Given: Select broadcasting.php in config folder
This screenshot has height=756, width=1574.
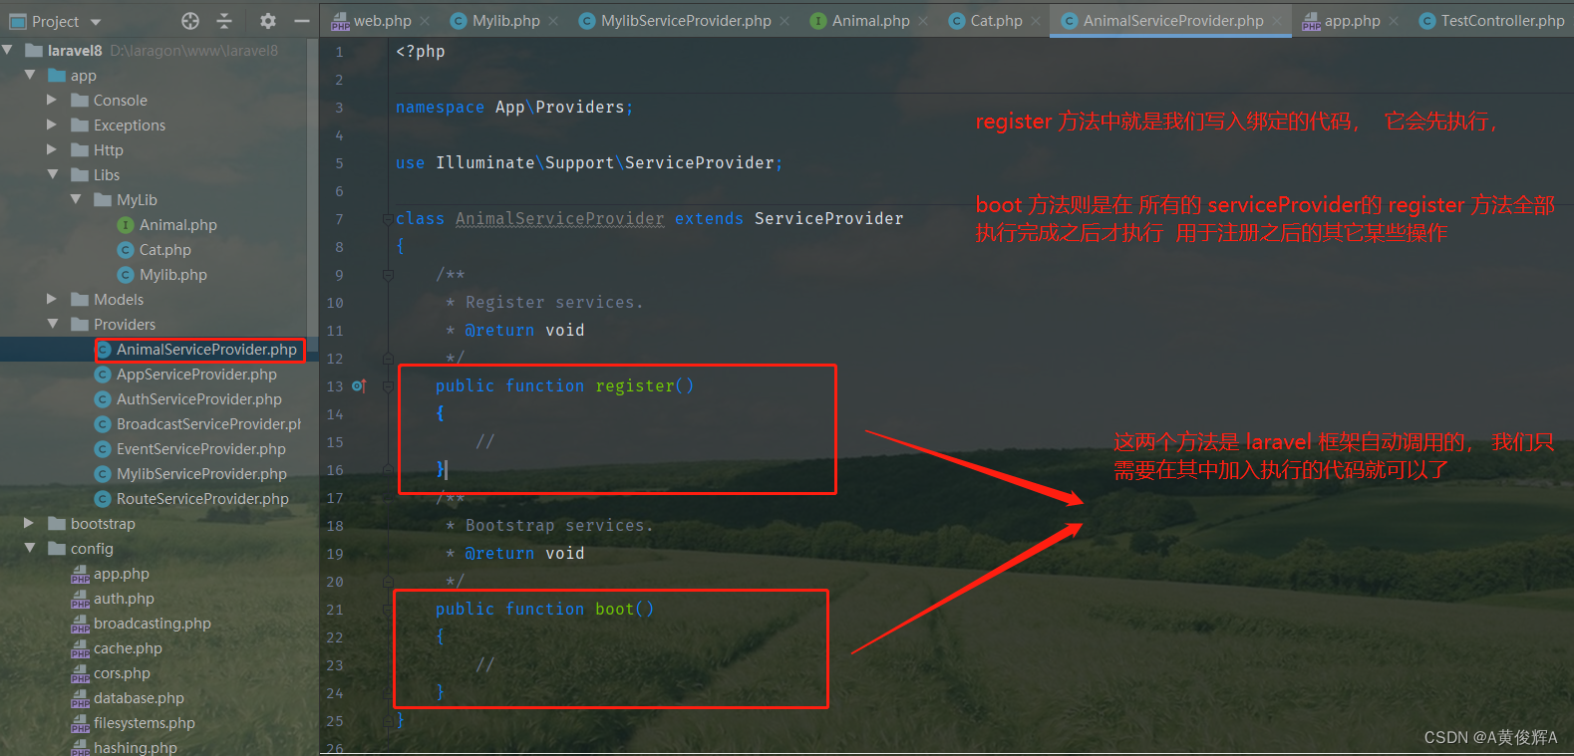Looking at the screenshot, I should coord(153,624).
